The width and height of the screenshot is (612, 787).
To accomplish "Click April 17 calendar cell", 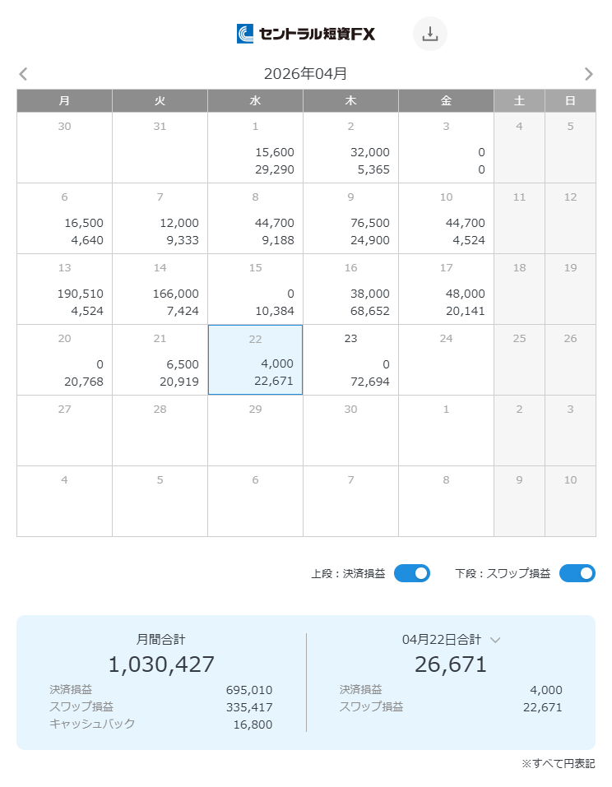I will 446,289.
